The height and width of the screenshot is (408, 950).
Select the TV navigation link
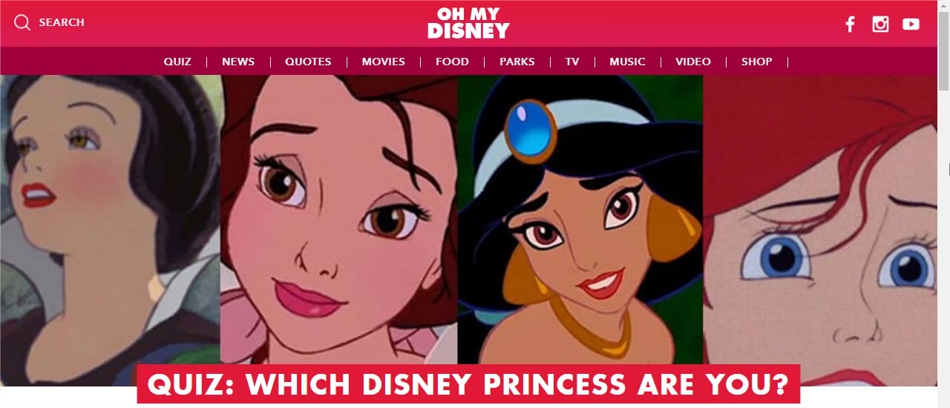[x=571, y=62]
